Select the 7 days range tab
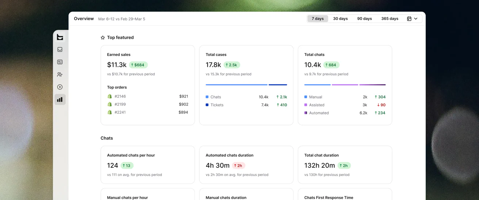 (x=318, y=19)
